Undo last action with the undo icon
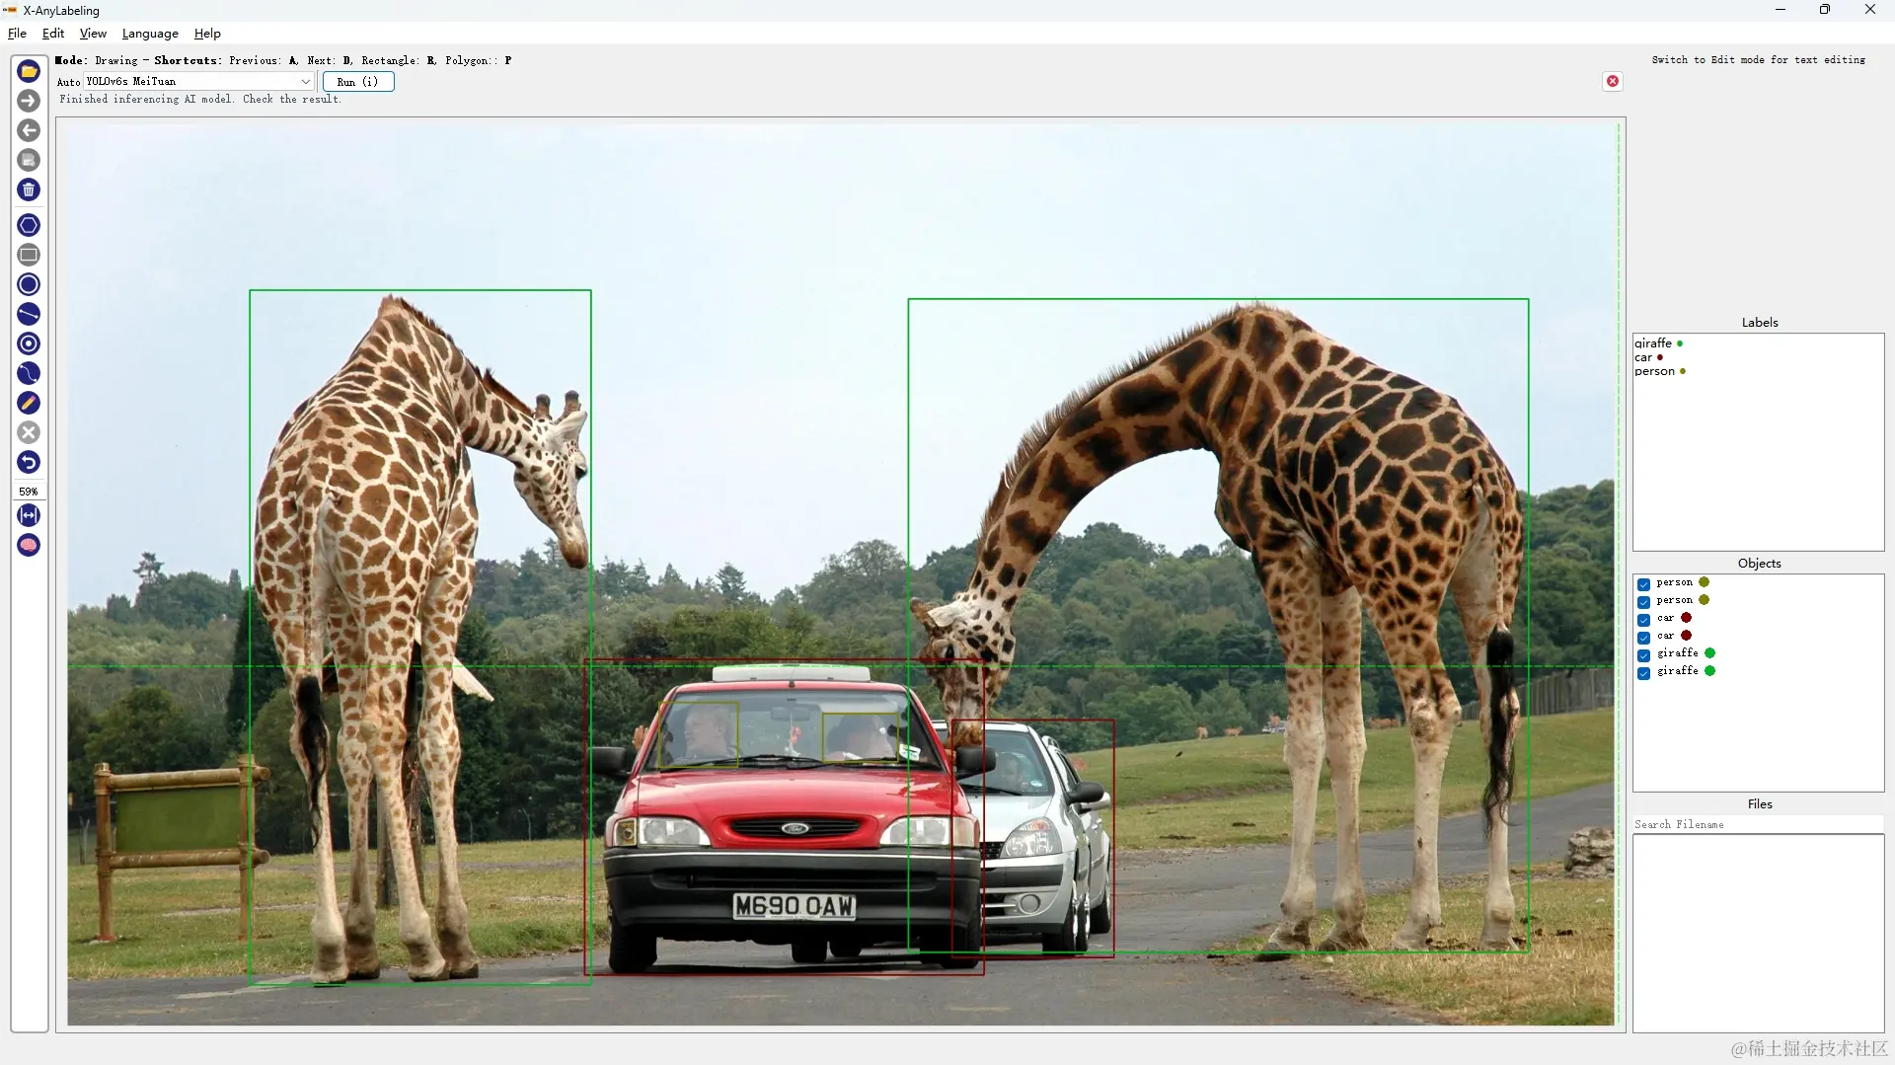 (29, 462)
